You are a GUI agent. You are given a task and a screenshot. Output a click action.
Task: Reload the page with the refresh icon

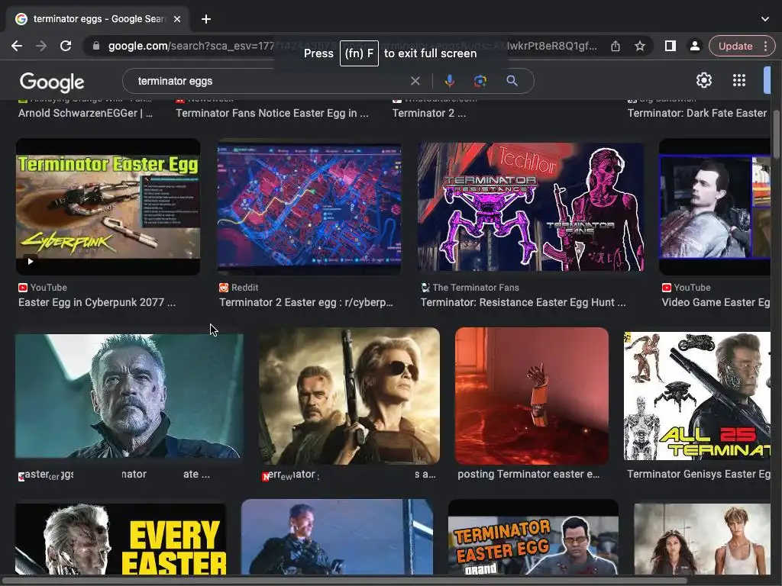(x=66, y=46)
